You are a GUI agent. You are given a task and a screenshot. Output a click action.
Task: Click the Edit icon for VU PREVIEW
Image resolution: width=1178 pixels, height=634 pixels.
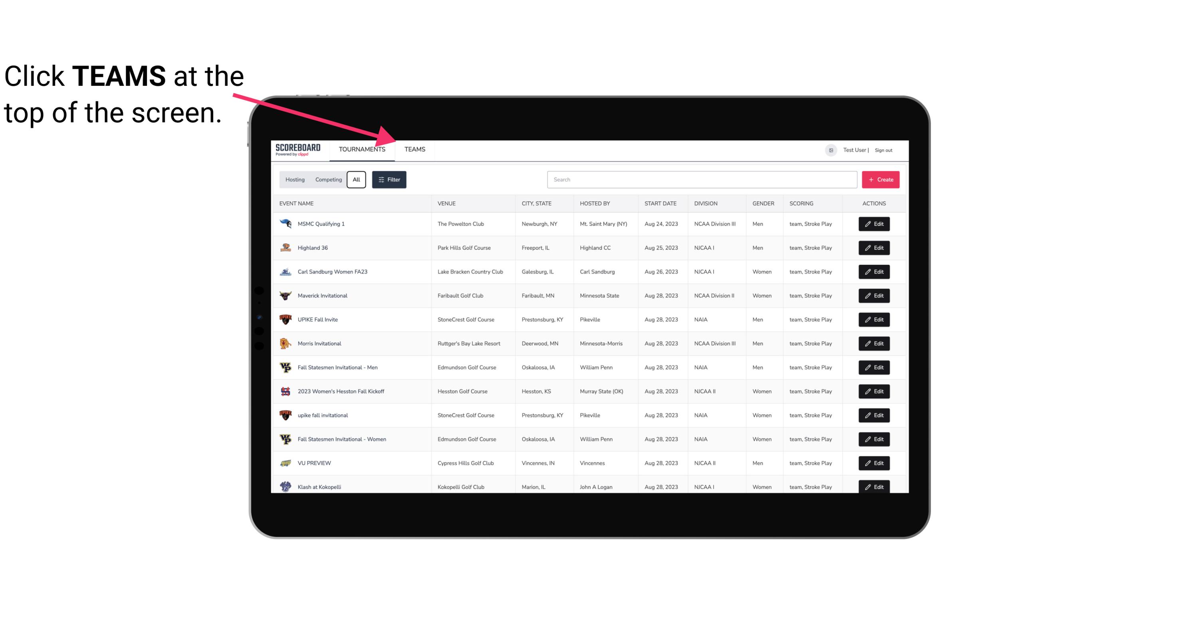[874, 462]
